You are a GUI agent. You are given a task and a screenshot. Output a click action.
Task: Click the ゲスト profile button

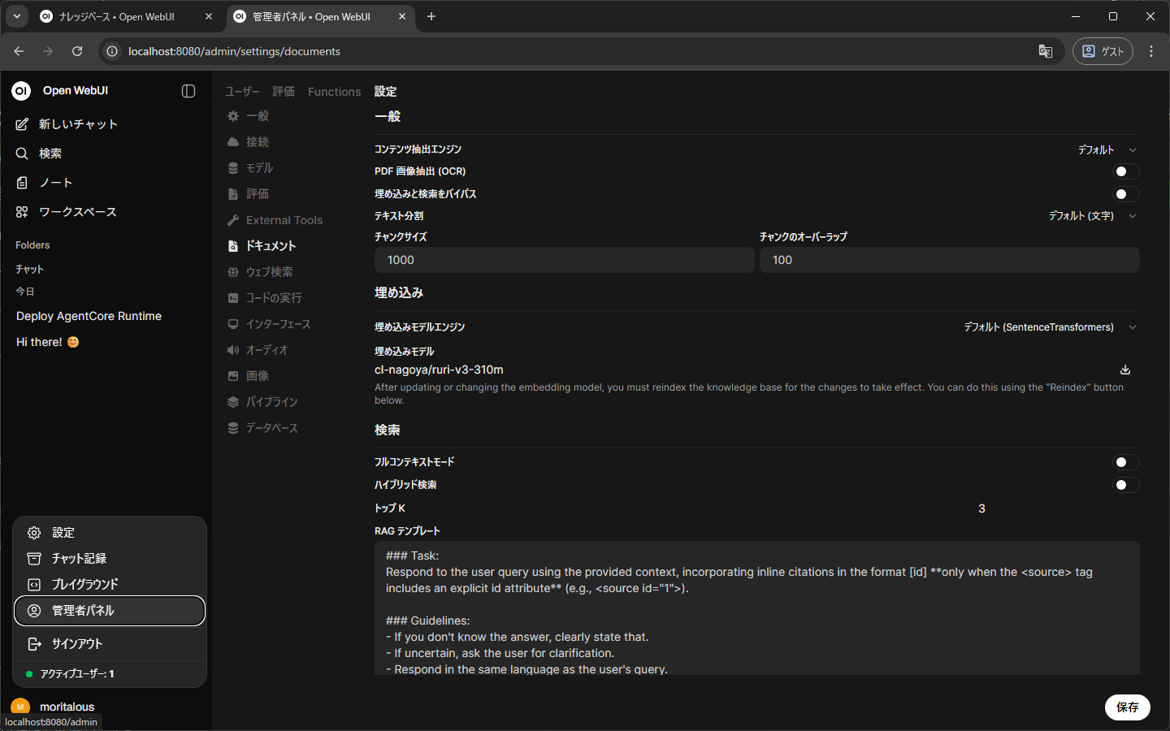click(x=1103, y=51)
